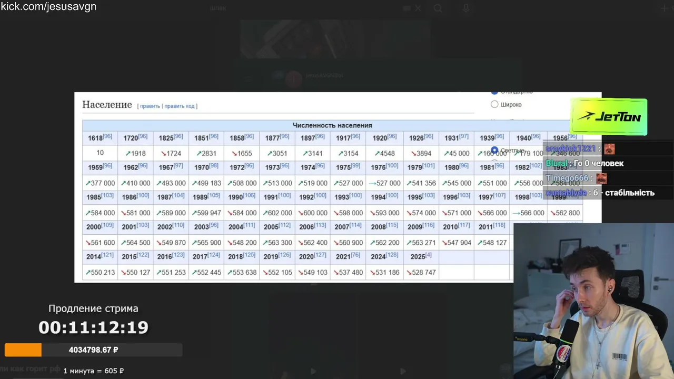
Task: Open reference [106] next to year 1990
Action: click(x=249, y=195)
